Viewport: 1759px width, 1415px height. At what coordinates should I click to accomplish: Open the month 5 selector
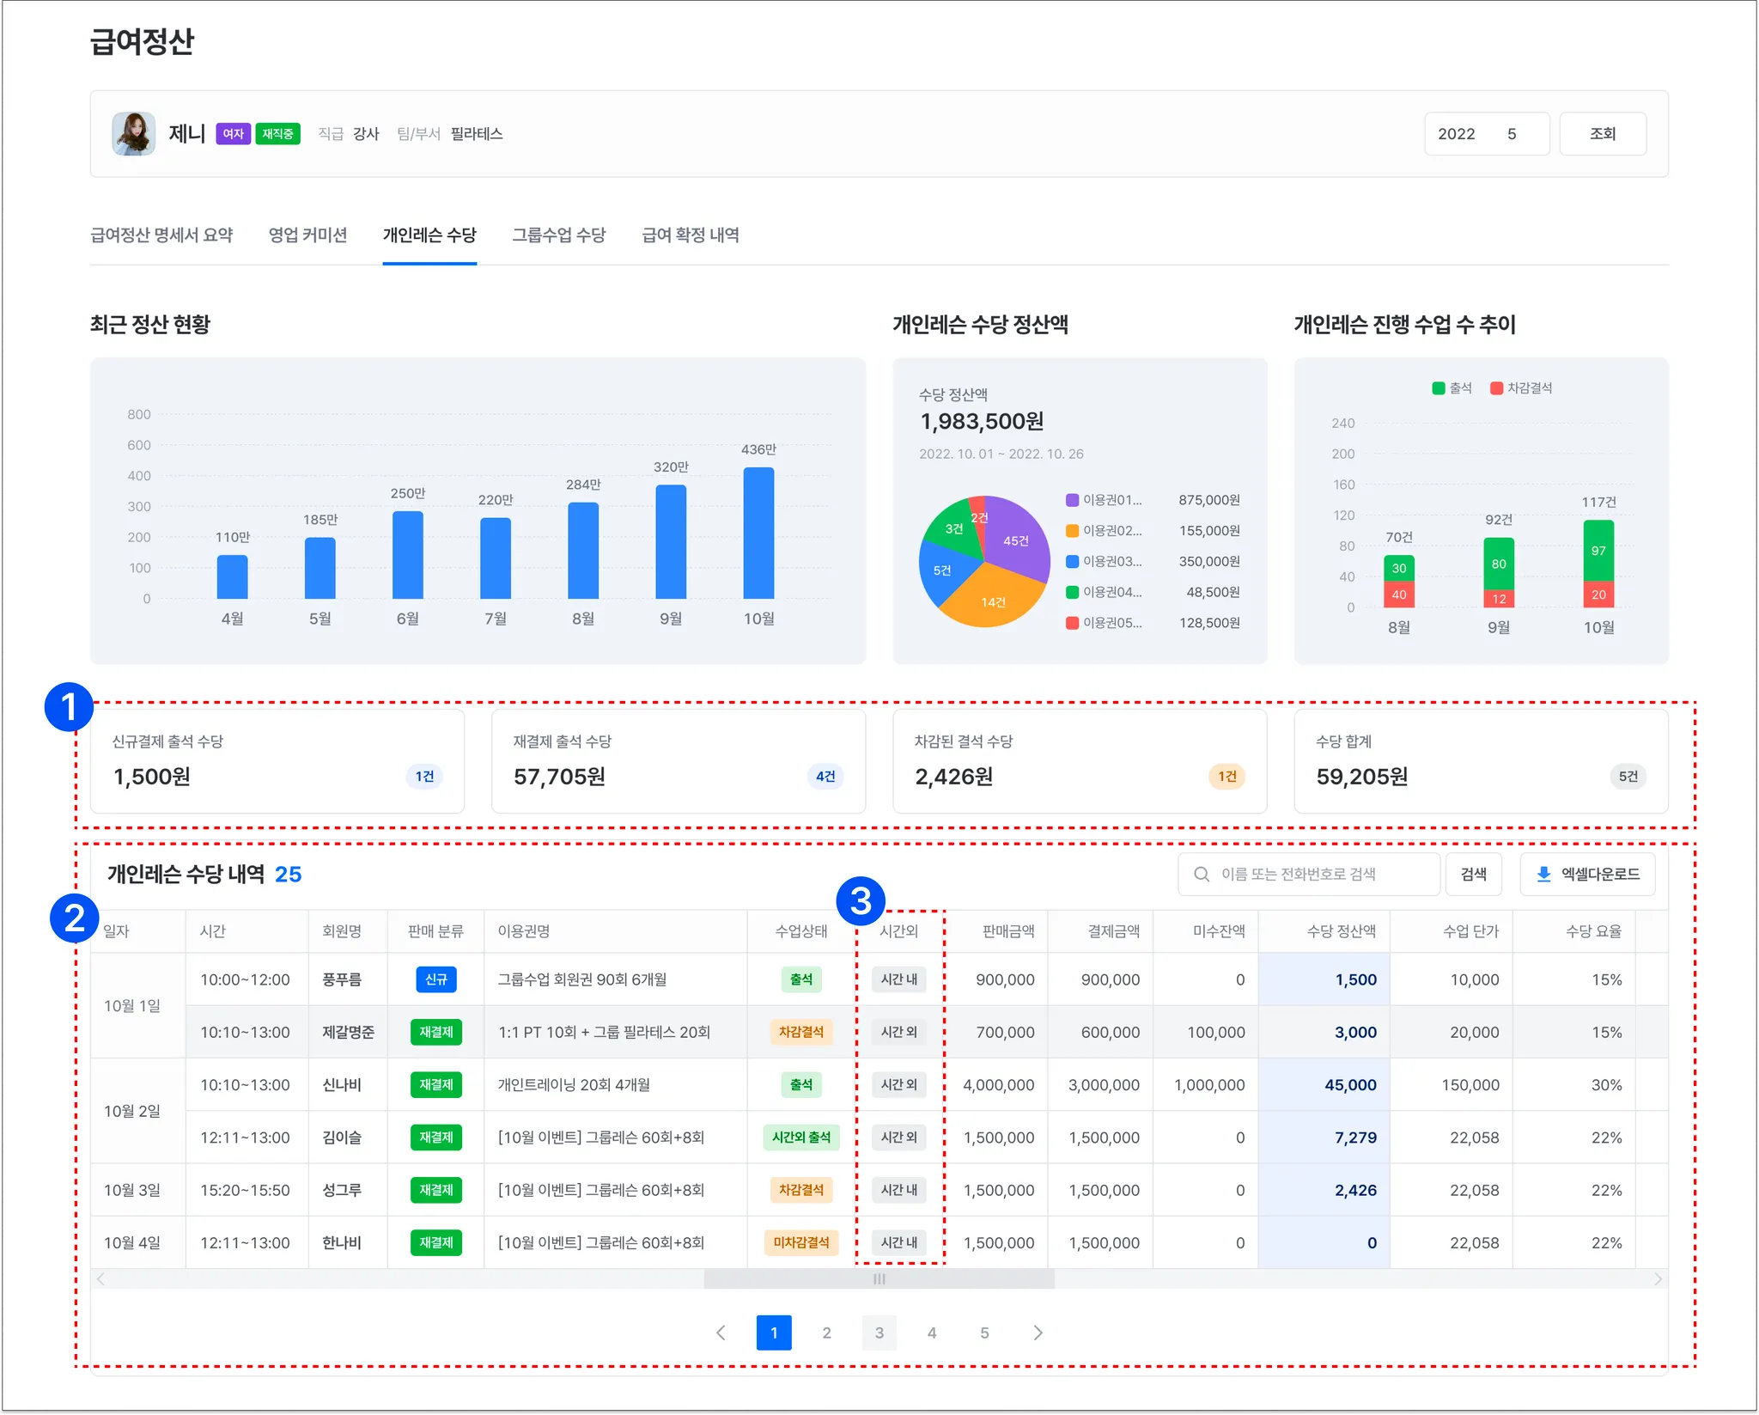1512,134
